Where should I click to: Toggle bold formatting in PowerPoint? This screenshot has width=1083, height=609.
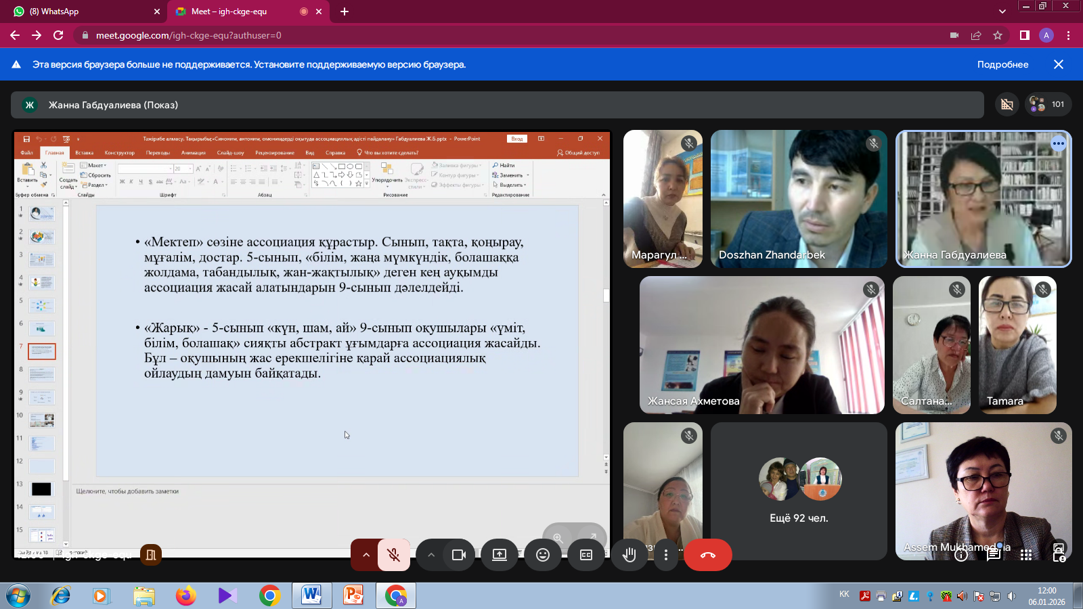tap(123, 181)
